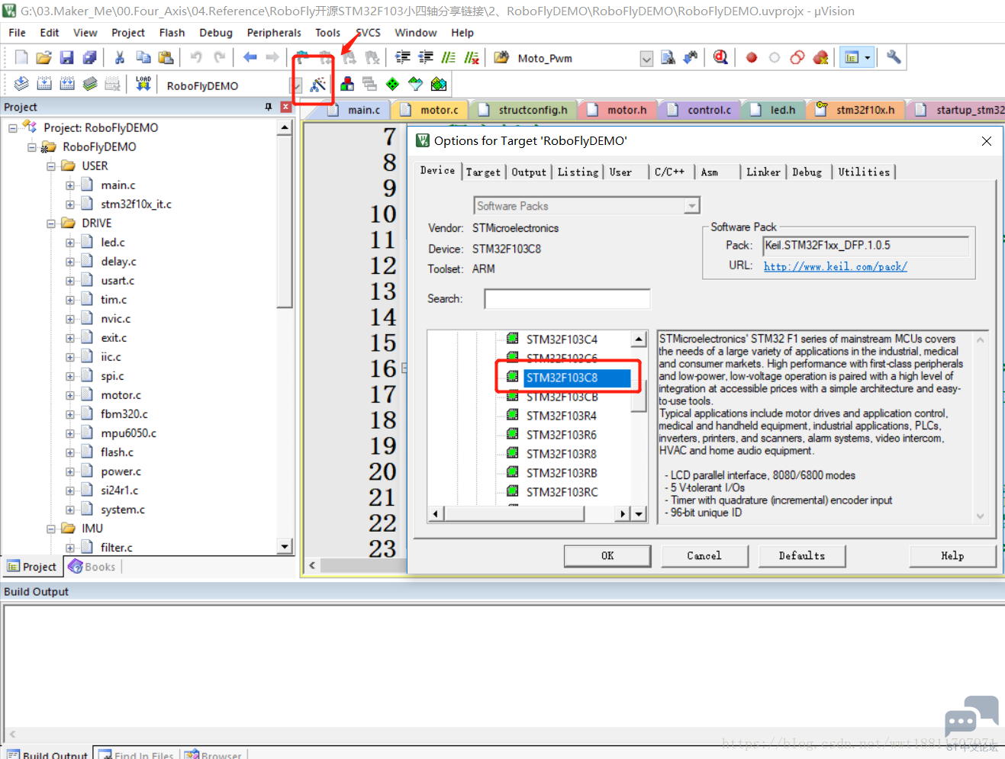Cut the selection with the scissors icon
1005x759 pixels.
(x=120, y=57)
